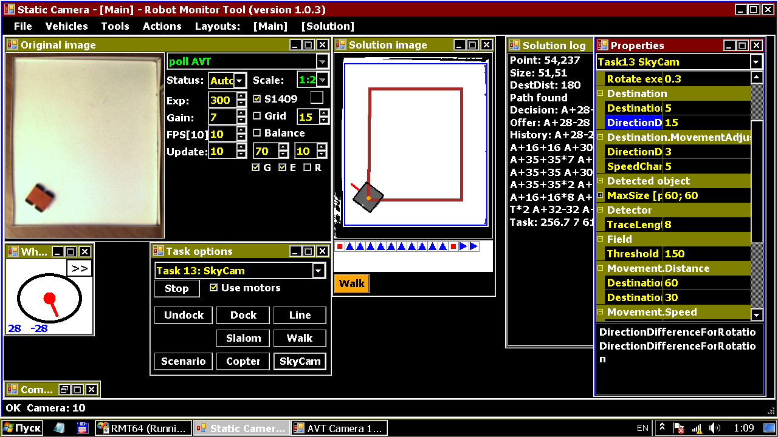Open the poll AVT dropdown

coord(322,61)
